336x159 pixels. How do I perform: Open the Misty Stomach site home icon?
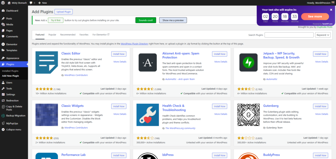point(9,3)
